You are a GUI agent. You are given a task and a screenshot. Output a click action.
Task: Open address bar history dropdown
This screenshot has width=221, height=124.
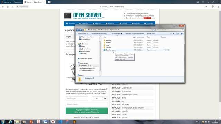click(x=152, y=30)
